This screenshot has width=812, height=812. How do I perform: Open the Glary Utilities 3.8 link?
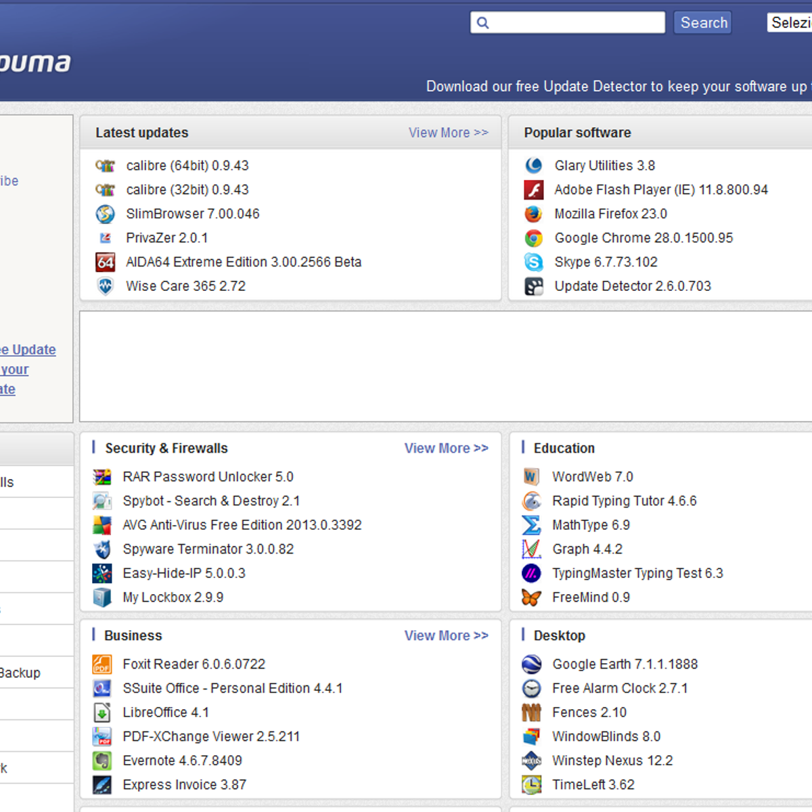click(605, 166)
